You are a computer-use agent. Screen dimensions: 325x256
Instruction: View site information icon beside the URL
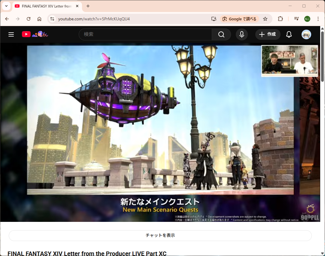(x=52, y=19)
